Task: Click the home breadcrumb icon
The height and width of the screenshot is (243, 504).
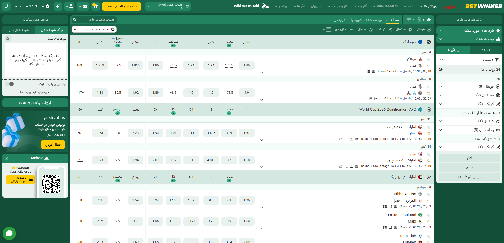Action: tap(429, 20)
